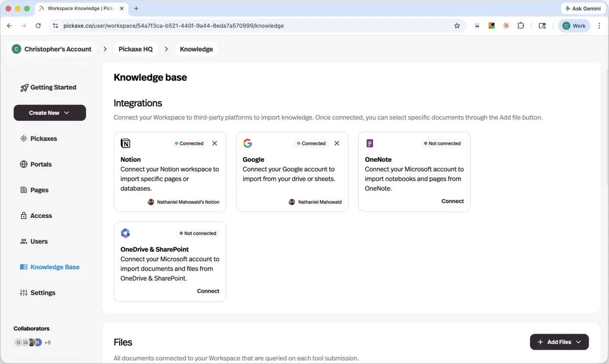This screenshot has height=364, width=609.
Task: Click Christopher's Account avatar icon
Action: (16, 49)
